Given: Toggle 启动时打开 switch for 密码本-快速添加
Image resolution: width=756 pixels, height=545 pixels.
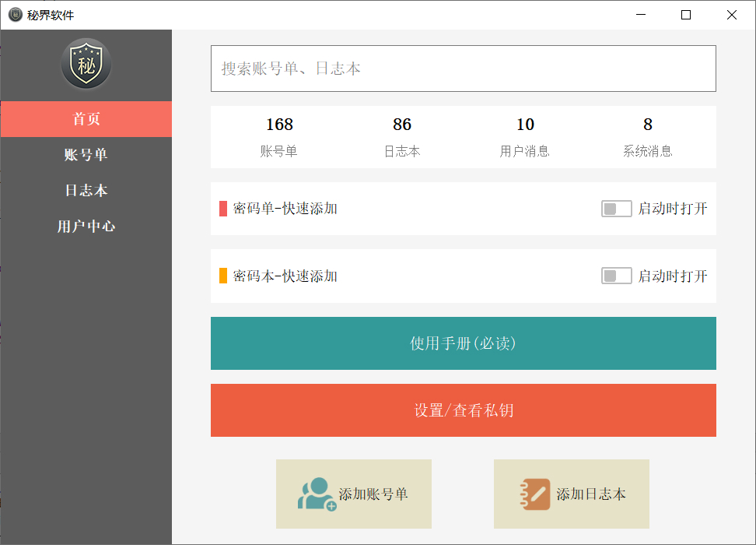Looking at the screenshot, I should (x=616, y=276).
